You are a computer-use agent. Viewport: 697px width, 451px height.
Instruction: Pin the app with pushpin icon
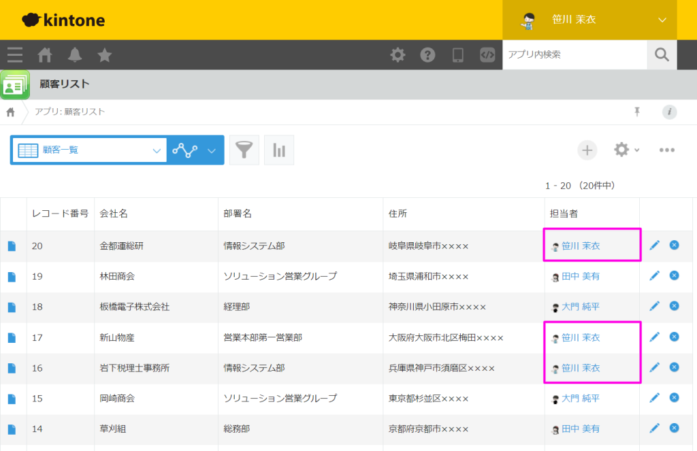[x=637, y=112]
